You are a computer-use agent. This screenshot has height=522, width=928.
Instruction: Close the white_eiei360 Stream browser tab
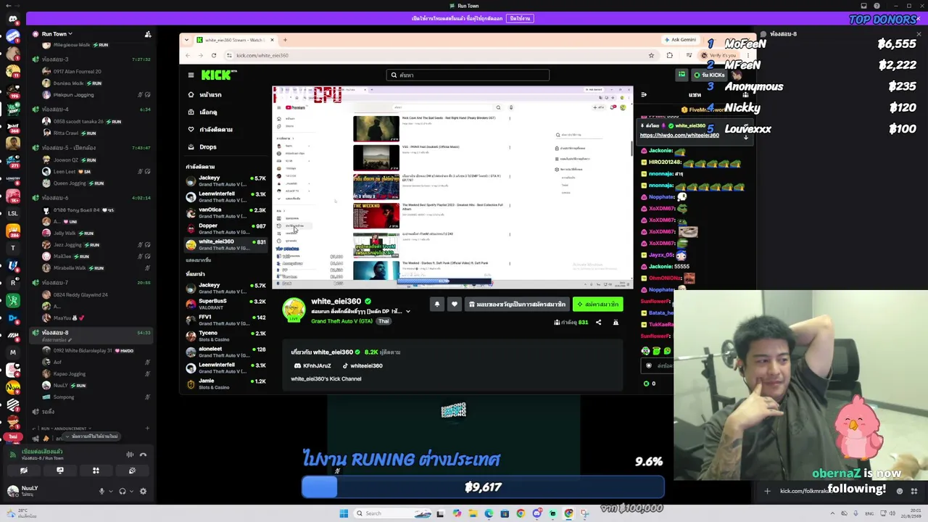pyautogui.click(x=272, y=40)
